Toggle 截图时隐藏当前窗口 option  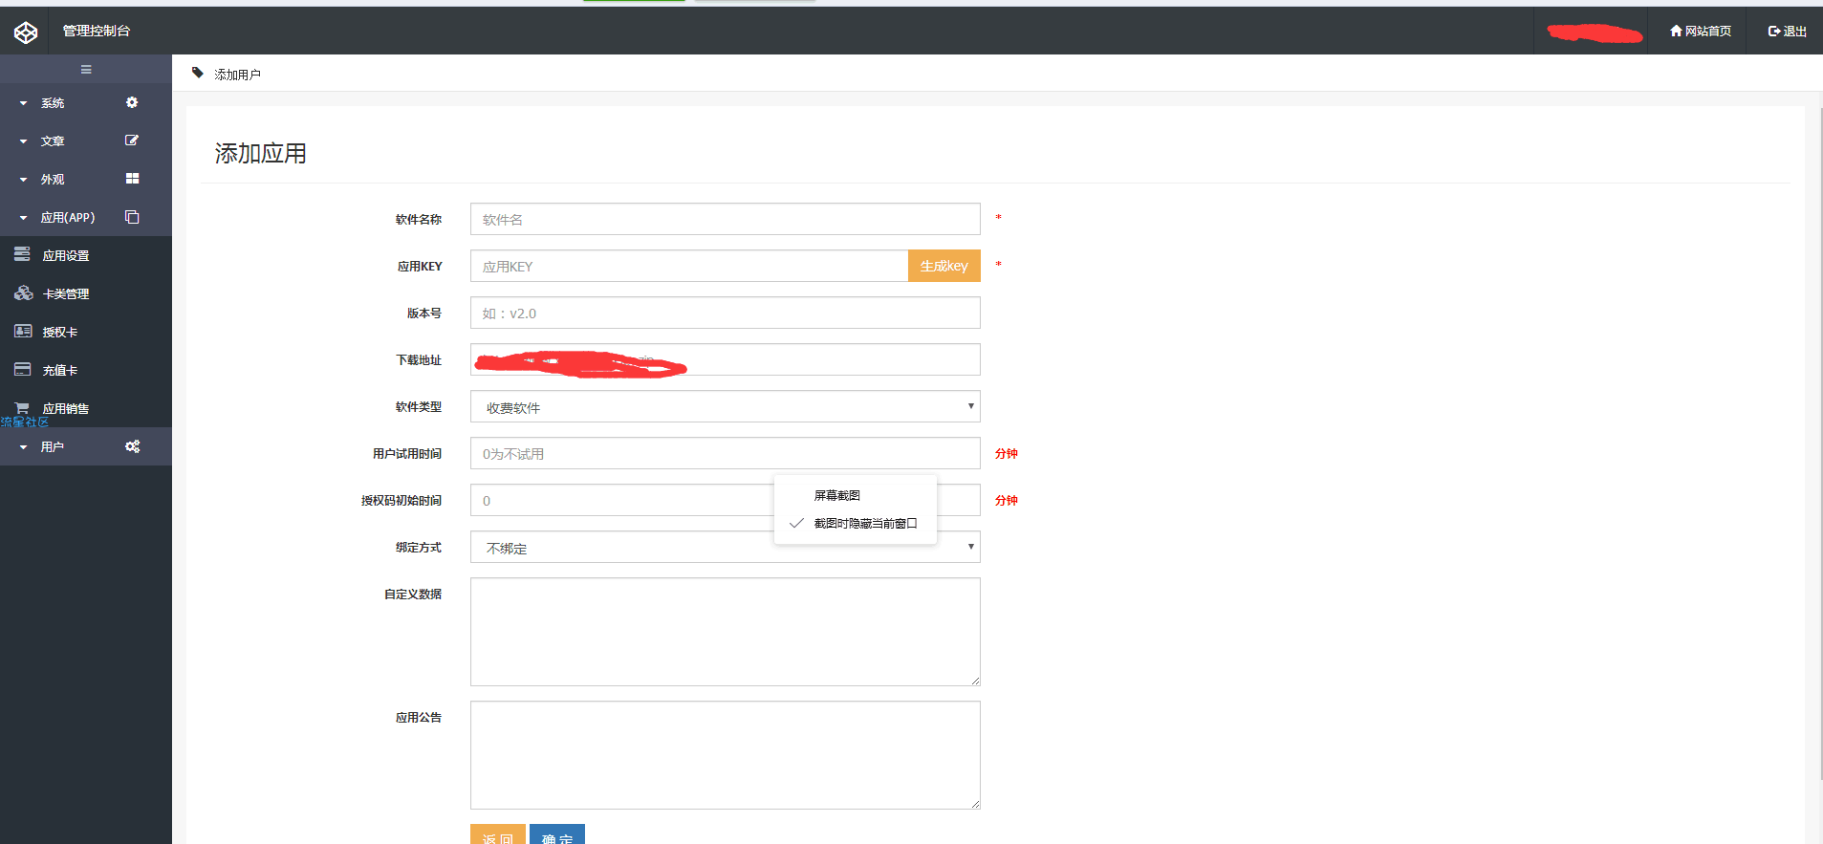click(856, 523)
